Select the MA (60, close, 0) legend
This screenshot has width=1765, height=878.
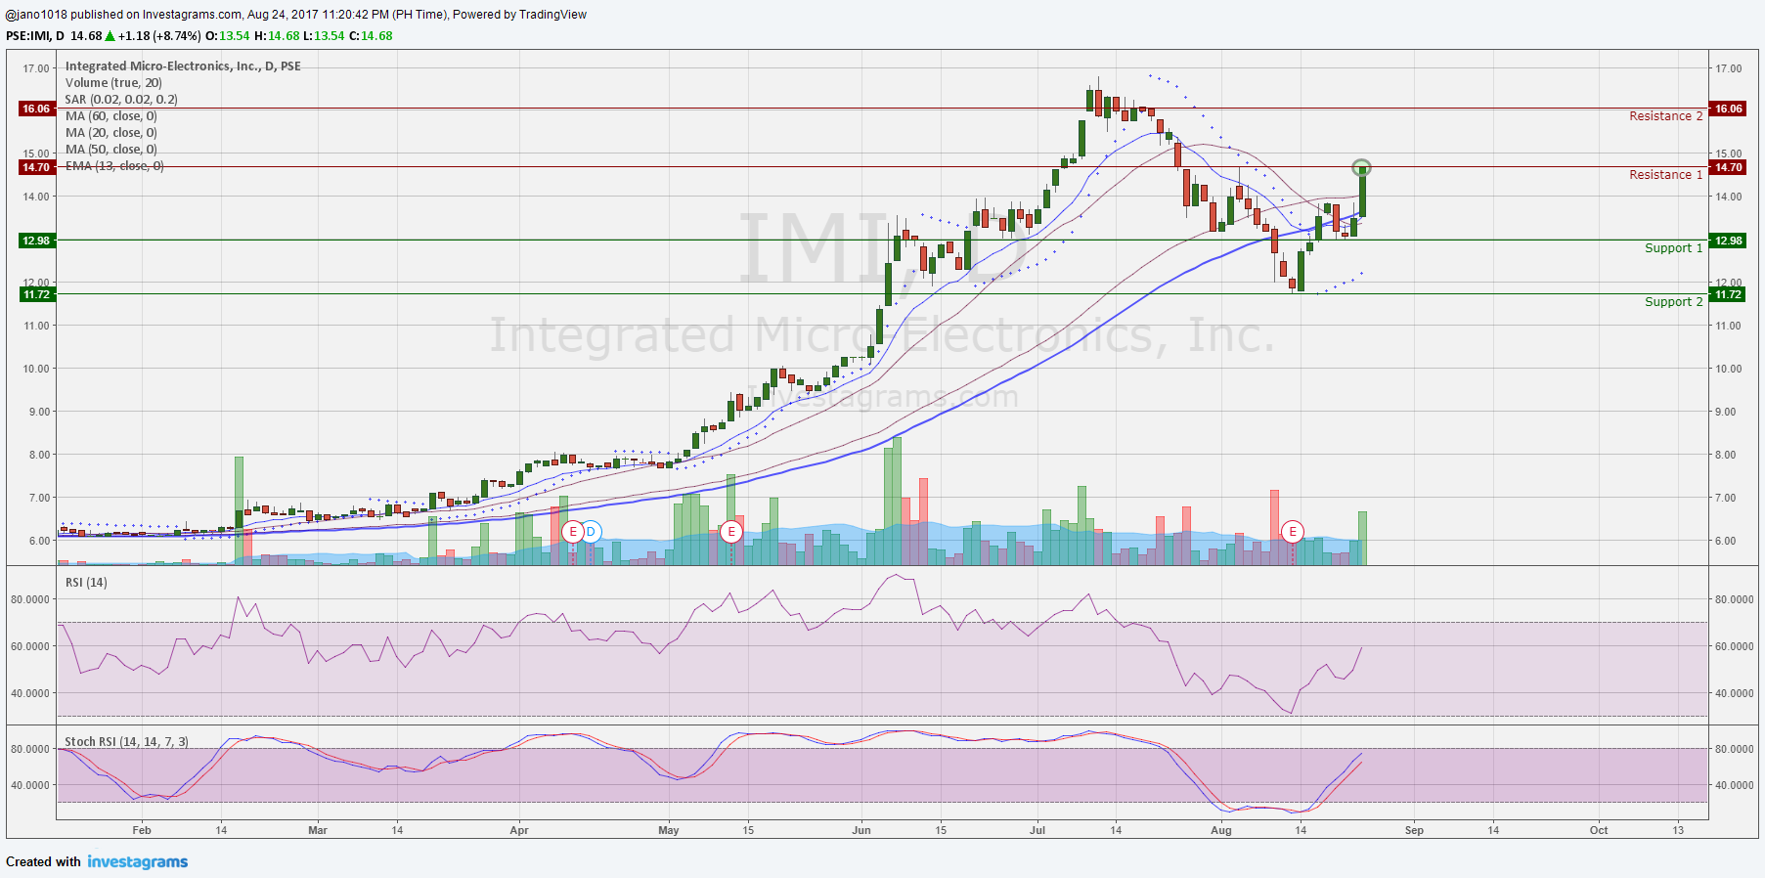click(110, 116)
